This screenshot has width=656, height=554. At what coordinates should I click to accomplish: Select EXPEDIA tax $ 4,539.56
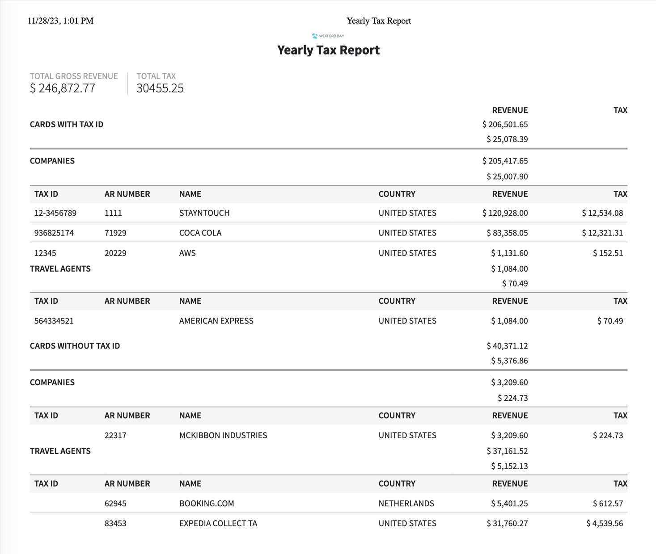(605, 523)
